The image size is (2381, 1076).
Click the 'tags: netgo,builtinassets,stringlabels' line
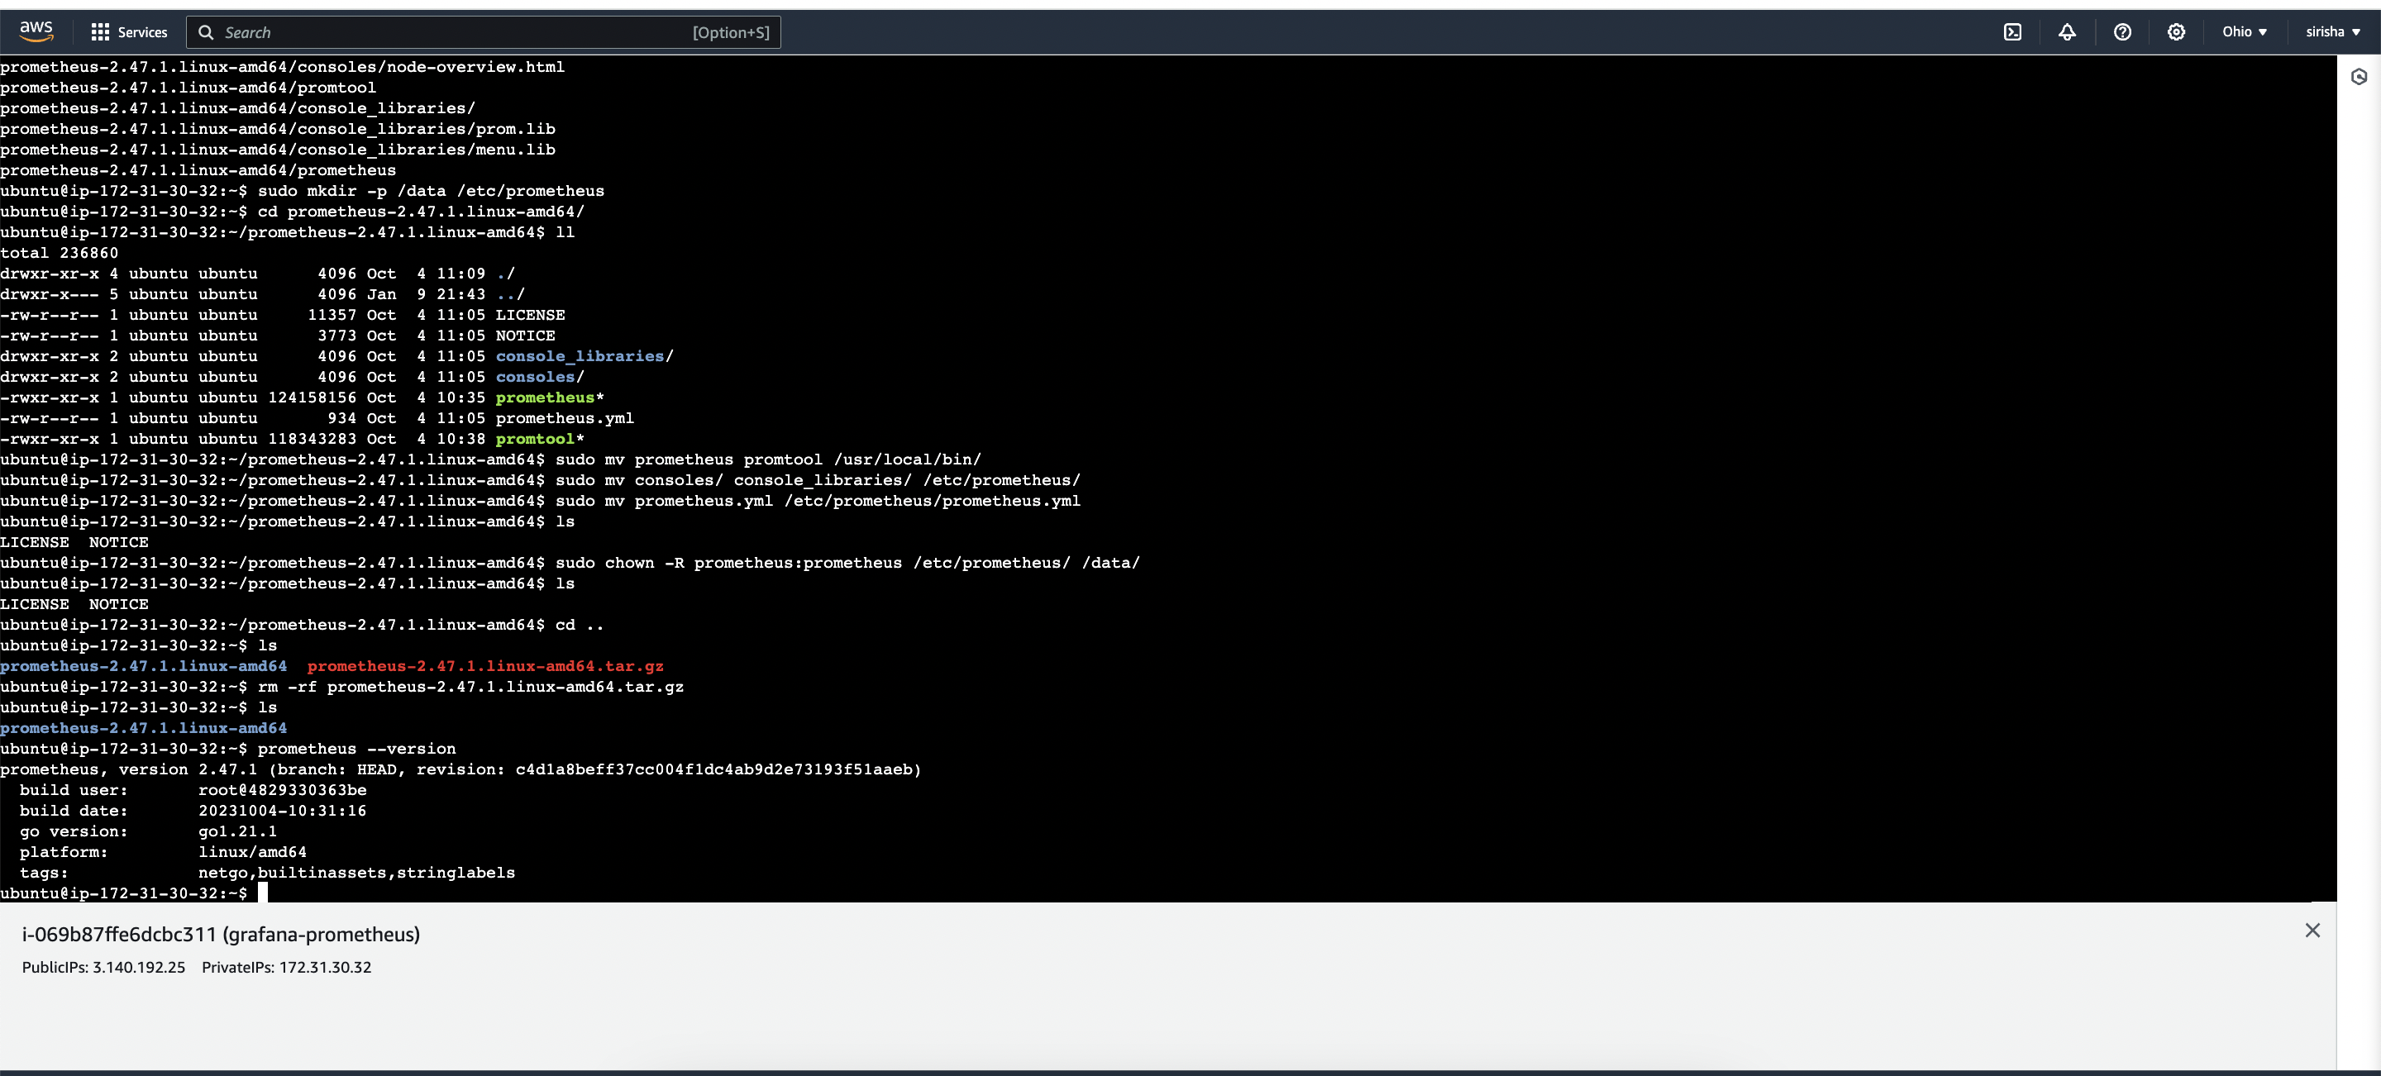(267, 872)
